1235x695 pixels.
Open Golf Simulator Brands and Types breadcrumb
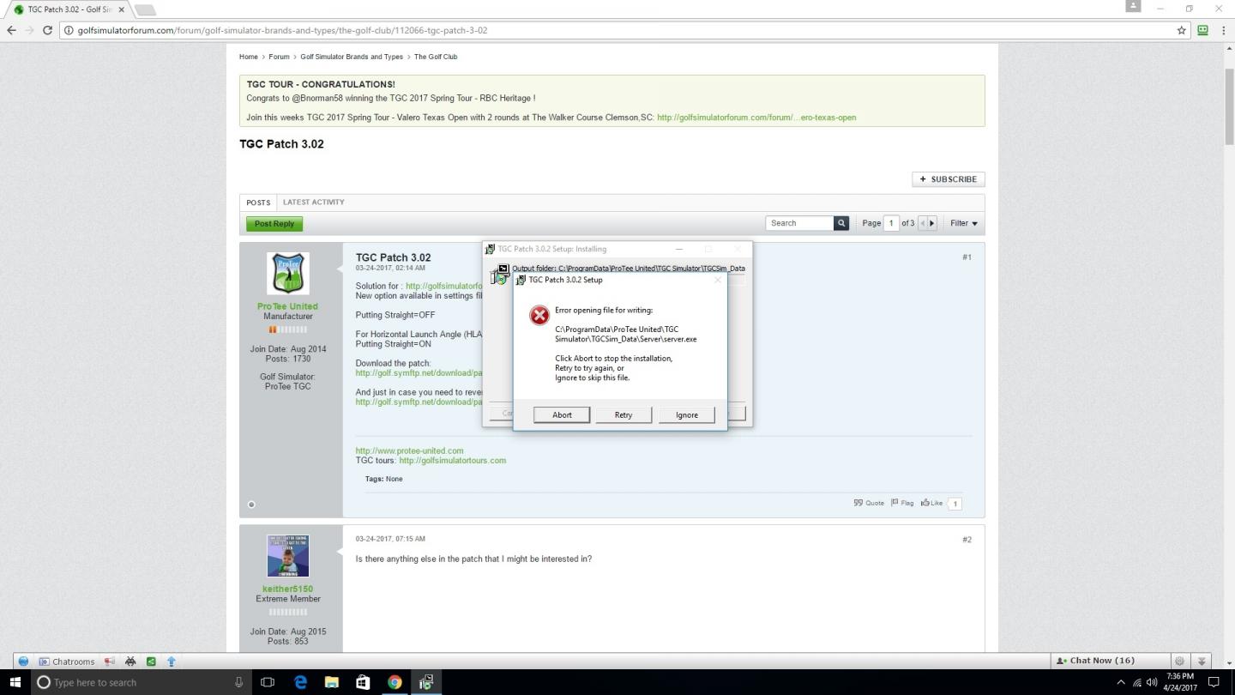[x=352, y=57]
